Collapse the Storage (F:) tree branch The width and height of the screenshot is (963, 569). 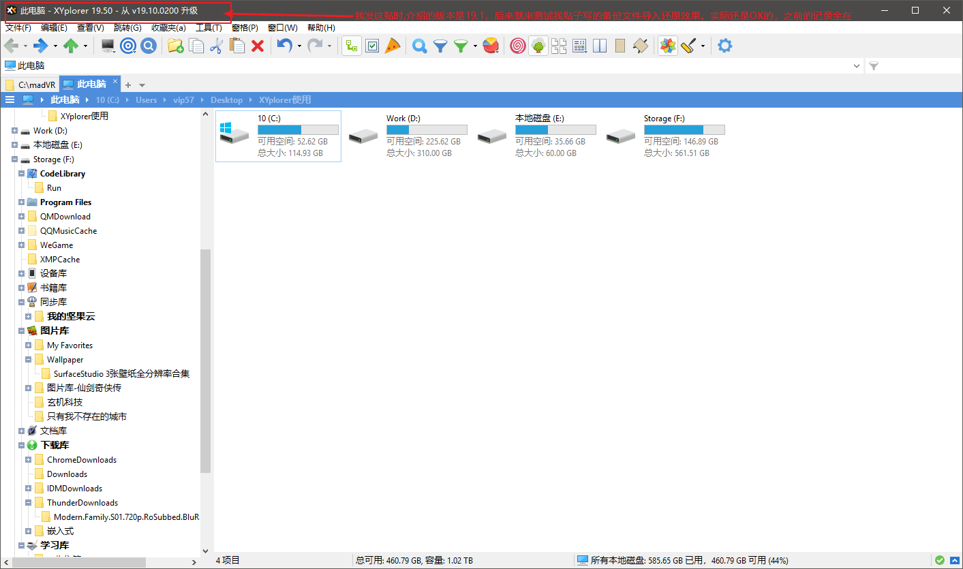[x=15, y=159]
